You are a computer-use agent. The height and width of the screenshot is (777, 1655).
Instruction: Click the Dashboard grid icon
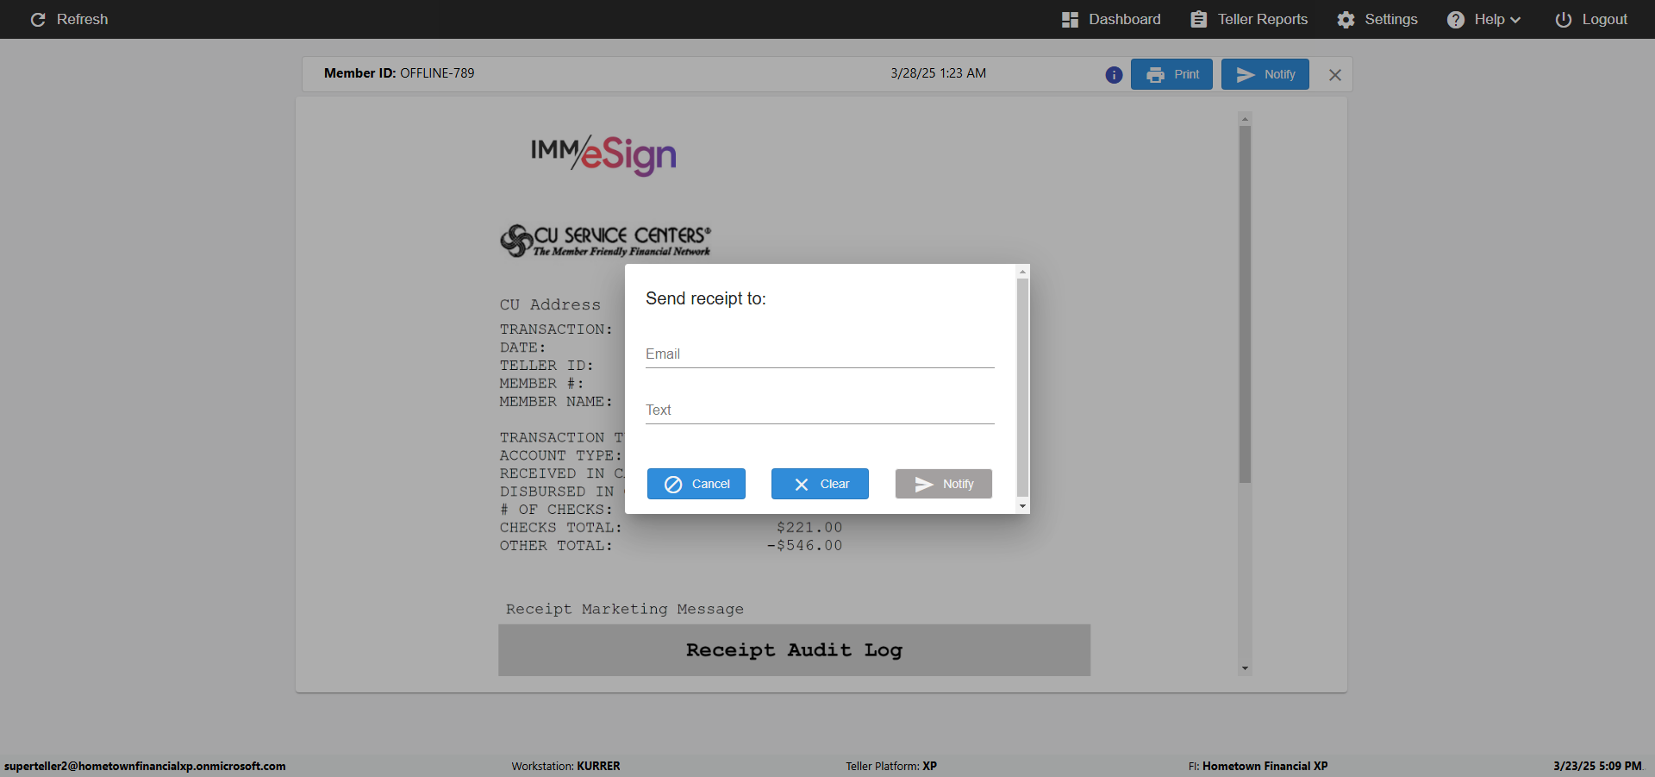click(x=1070, y=19)
